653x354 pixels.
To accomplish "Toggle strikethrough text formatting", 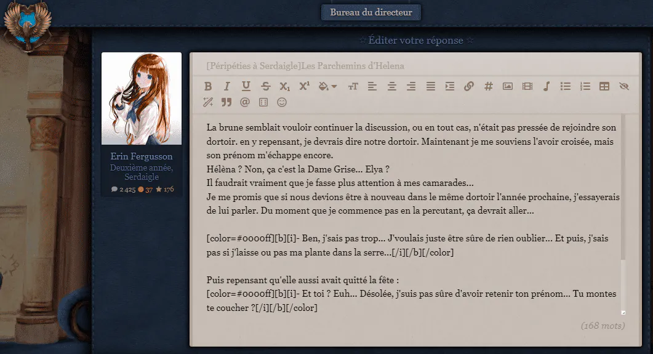I will click(x=265, y=86).
